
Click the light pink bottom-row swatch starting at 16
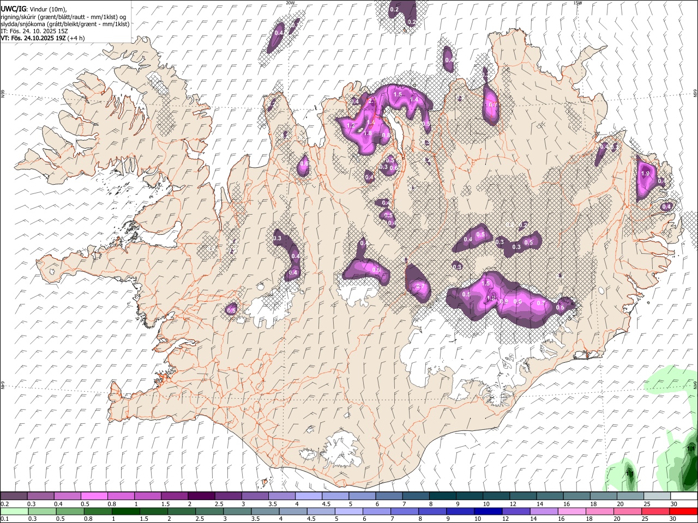coord(572,512)
